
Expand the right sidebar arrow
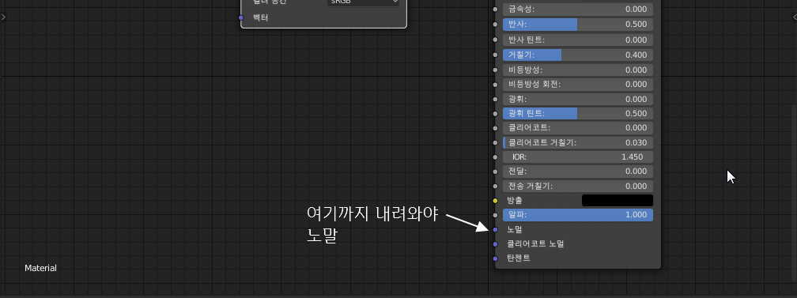tap(794, 17)
